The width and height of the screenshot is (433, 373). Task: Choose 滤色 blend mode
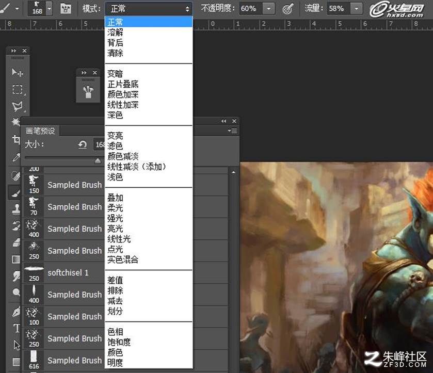click(x=149, y=146)
